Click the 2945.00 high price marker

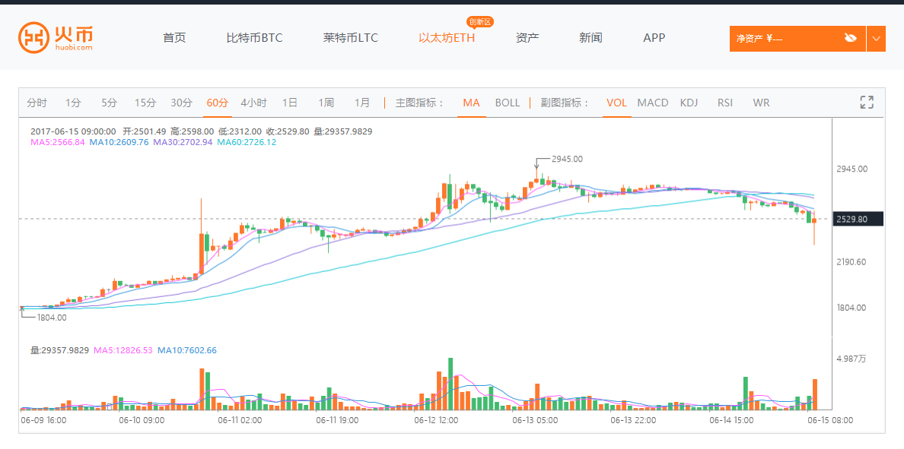pos(567,159)
